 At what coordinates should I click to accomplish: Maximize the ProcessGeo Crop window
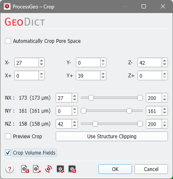pos(144,6)
